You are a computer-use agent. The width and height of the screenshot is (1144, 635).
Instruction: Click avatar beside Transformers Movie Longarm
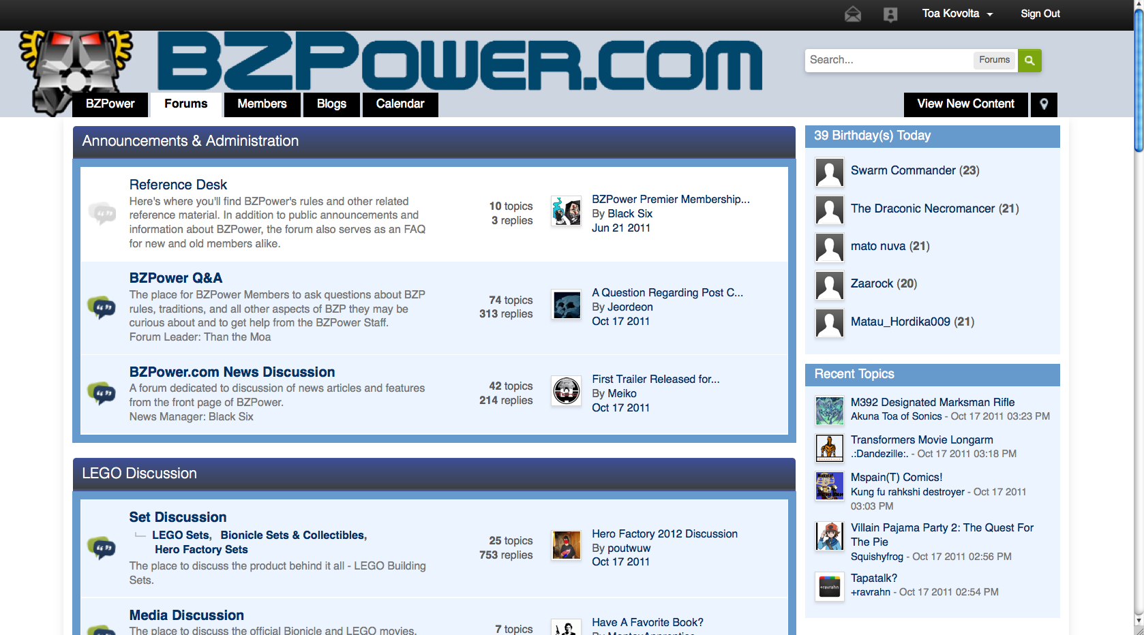coord(830,448)
